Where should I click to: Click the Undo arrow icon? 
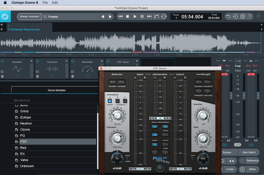coord(228,16)
